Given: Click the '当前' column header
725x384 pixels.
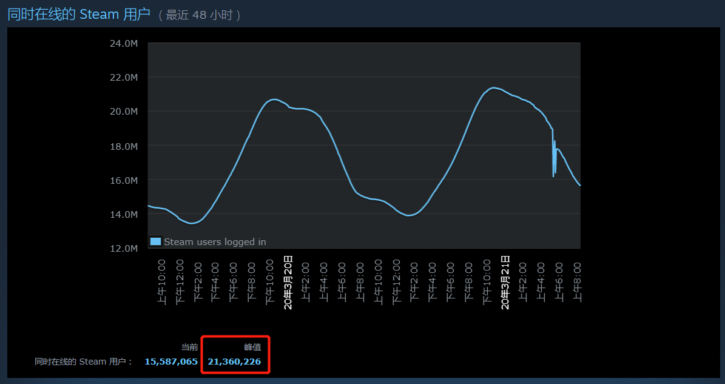Looking at the screenshot, I should 189,347.
